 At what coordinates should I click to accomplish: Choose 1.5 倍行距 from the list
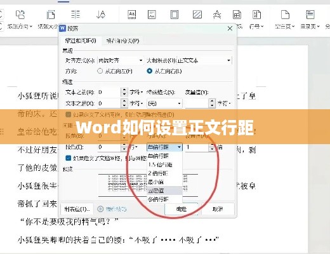click(x=164, y=164)
